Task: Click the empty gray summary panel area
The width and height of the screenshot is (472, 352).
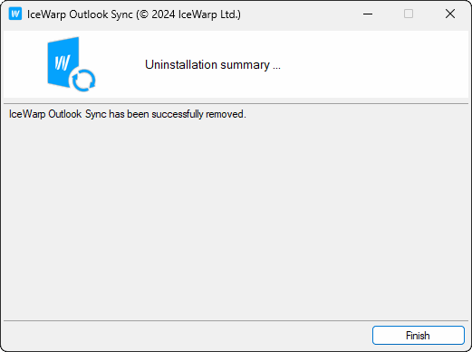Action: click(236, 217)
